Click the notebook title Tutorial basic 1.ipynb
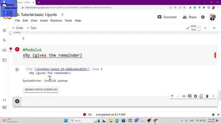The image size is (221, 124). coord(39,14)
